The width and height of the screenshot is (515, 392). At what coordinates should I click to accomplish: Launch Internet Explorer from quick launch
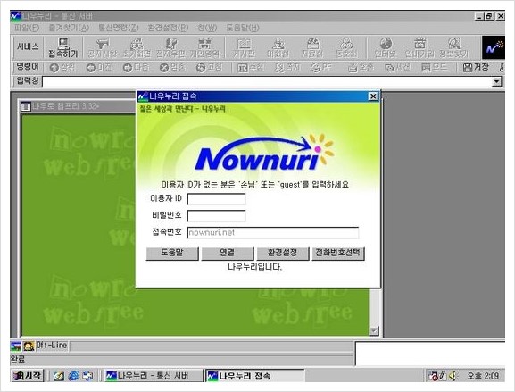[x=73, y=376]
